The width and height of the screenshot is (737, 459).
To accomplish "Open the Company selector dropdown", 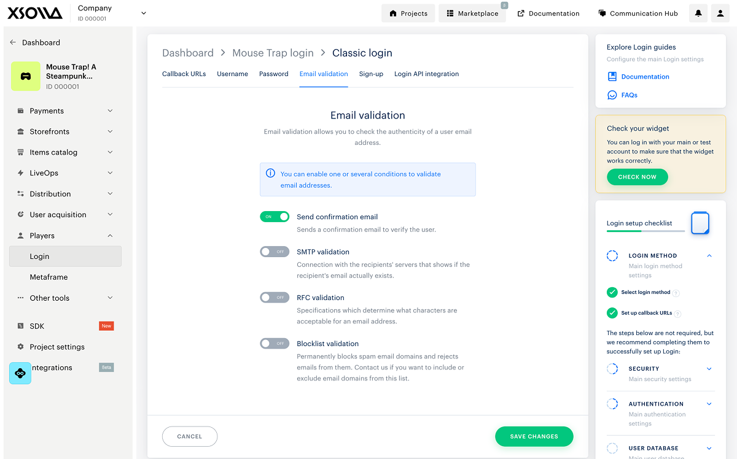I will click(144, 13).
